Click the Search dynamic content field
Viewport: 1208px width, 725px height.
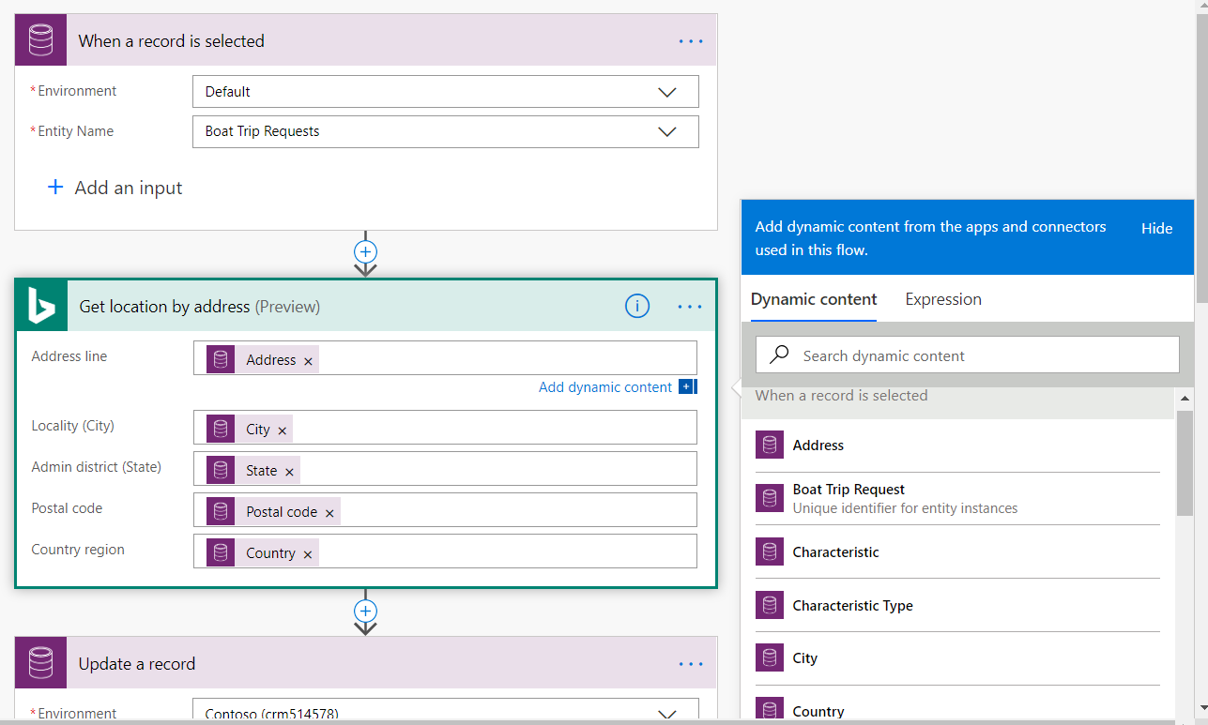(976, 355)
